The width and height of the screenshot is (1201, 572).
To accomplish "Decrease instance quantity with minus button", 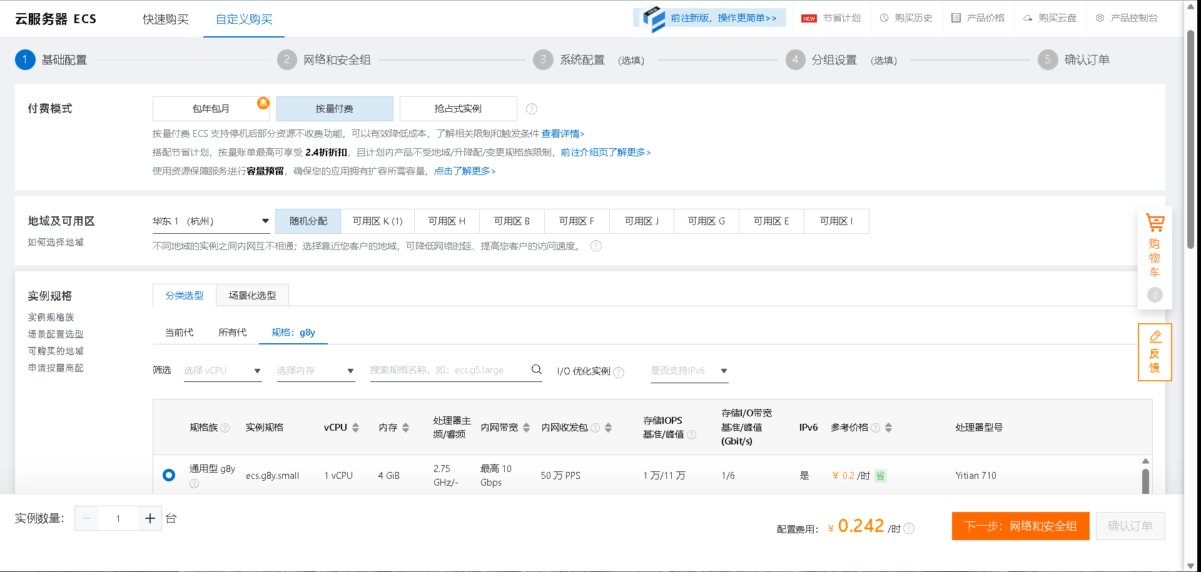I will (87, 518).
